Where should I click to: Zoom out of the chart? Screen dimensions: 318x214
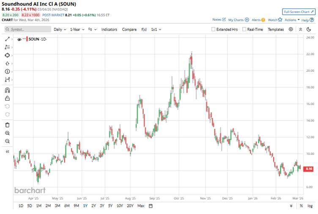(x=7, y=141)
